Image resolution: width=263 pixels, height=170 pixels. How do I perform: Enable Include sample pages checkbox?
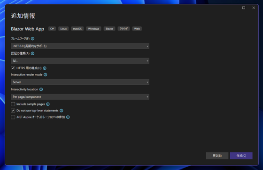point(13,104)
